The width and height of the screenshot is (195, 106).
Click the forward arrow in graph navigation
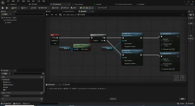56,15
